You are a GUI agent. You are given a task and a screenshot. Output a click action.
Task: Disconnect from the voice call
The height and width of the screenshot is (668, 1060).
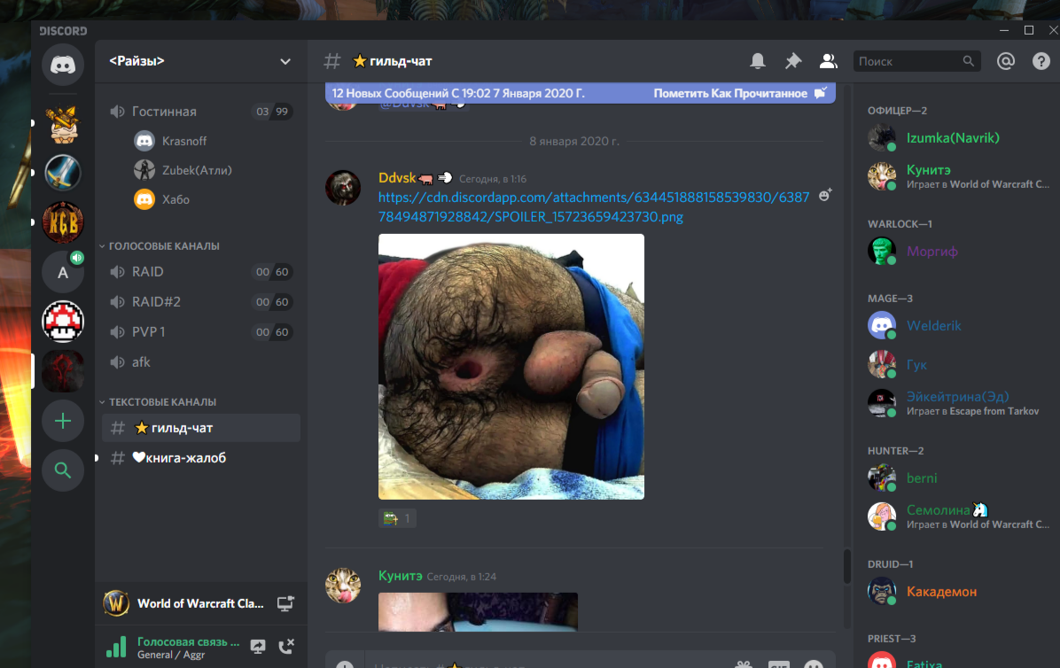[x=286, y=647]
